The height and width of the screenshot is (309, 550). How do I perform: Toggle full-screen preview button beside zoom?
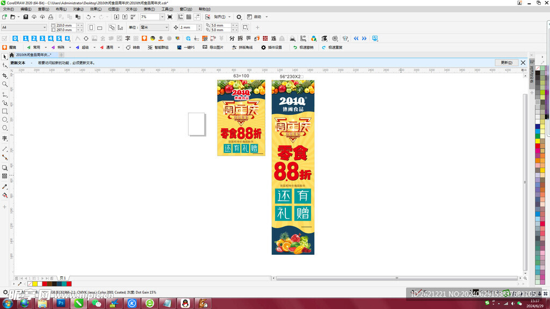[170, 17]
